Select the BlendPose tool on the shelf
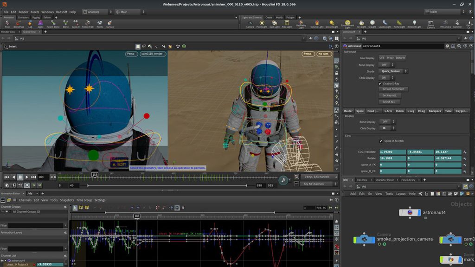Viewport: 475px width, 267px height. [x=19, y=24]
